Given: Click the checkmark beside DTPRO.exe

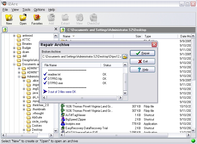Looking at the screenshot, I should (x=45, y=83).
